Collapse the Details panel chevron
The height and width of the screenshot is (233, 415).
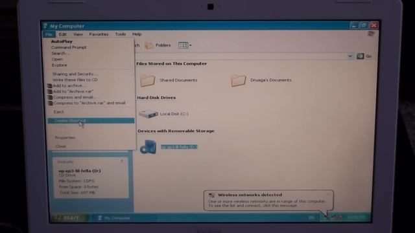122,161
